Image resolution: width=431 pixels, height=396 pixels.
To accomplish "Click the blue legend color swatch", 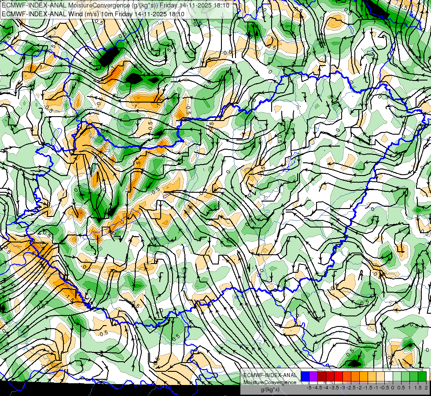I will point(305,376).
